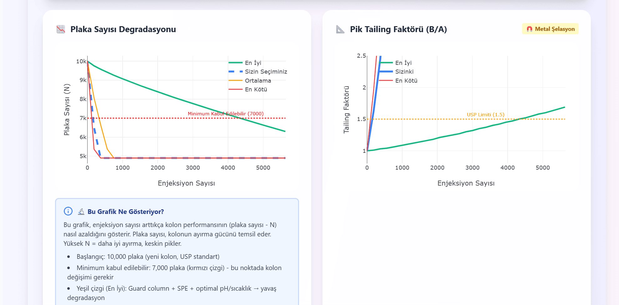619x305 pixels.
Task: Toggle the Ortalama legend entry
Action: [258, 81]
